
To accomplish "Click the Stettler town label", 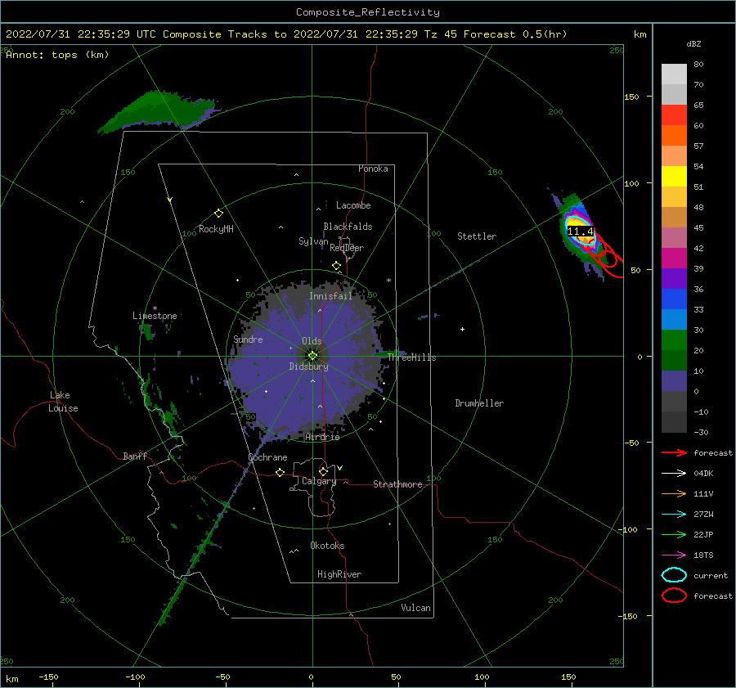I will click(x=477, y=236).
